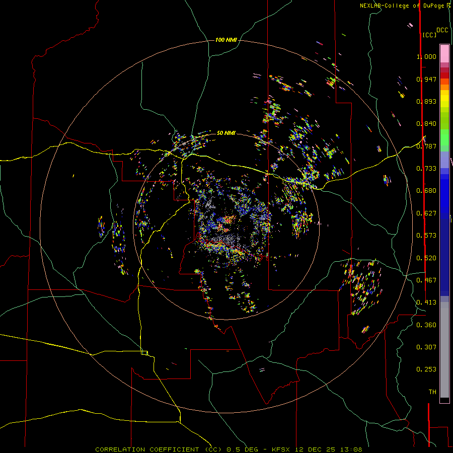Click the DCC label above the color scale
Image resolution: width=453 pixels, height=453 pixels.
coord(442,30)
